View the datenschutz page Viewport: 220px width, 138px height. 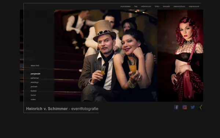(x=179, y=6)
